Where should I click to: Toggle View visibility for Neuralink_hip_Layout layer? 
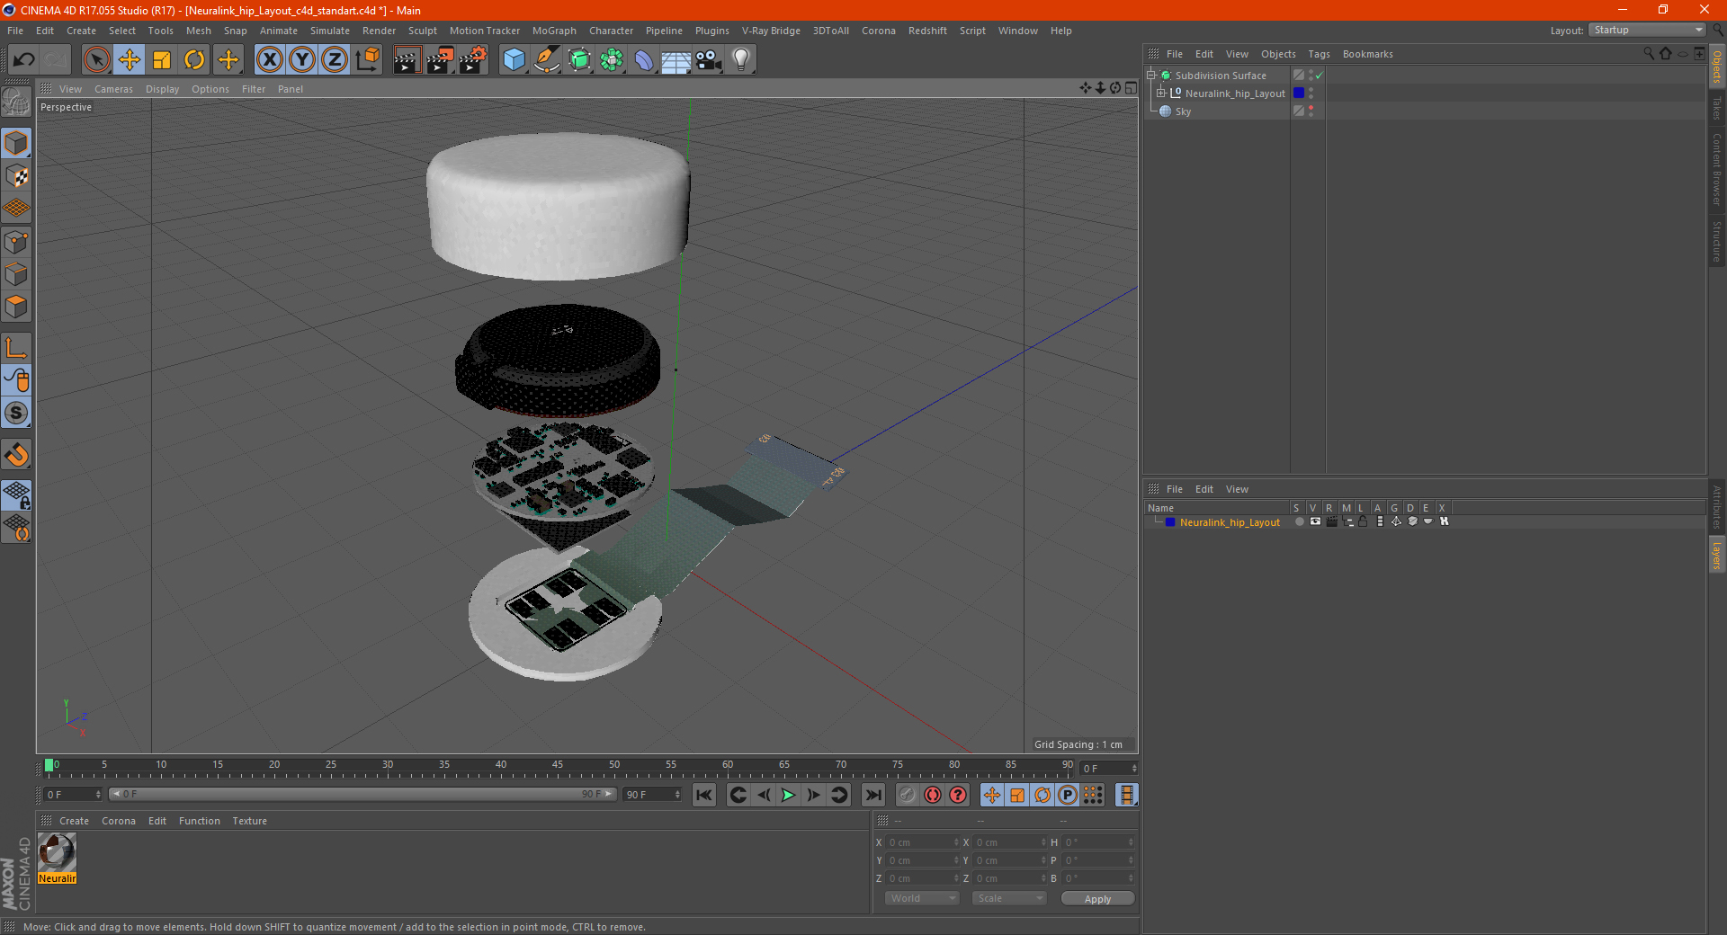[1315, 521]
